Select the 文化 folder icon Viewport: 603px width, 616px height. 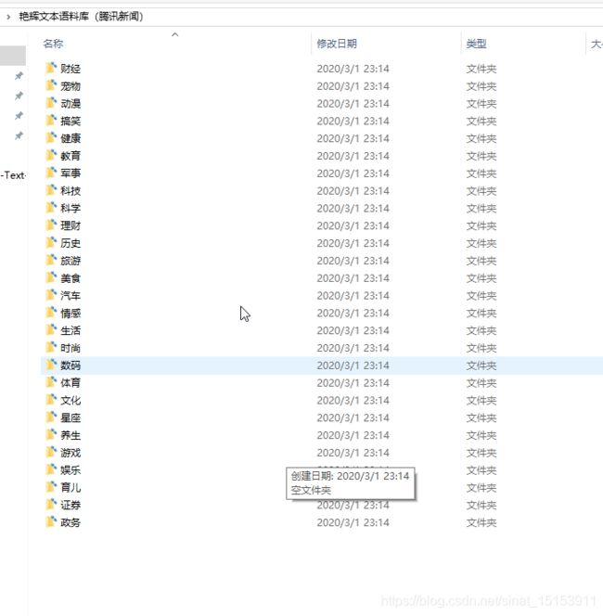click(x=51, y=400)
